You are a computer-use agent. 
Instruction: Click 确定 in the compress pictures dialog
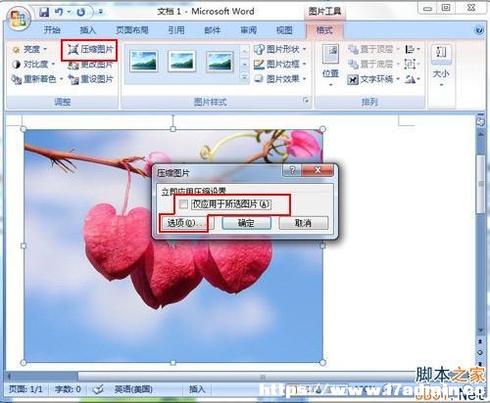point(246,223)
